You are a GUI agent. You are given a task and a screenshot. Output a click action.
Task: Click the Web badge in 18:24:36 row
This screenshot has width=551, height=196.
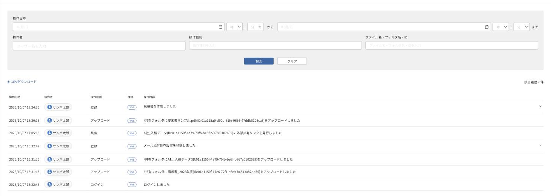[132, 107]
